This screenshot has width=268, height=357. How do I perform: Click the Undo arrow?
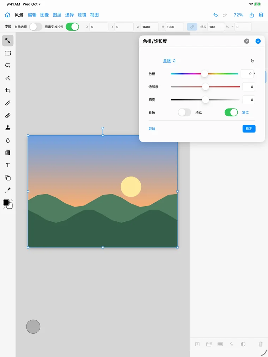pos(215,15)
